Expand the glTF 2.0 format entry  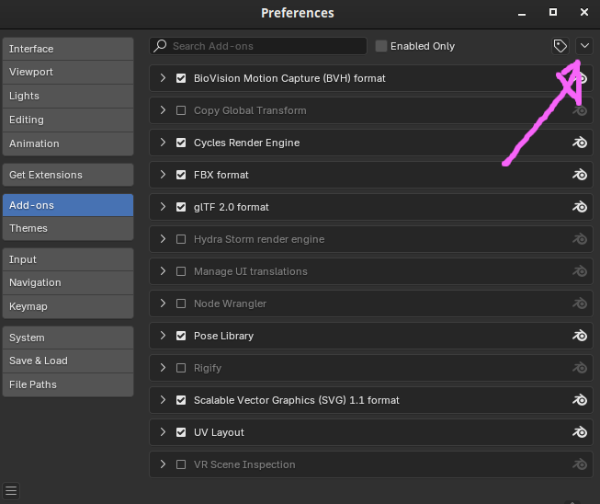(x=163, y=207)
